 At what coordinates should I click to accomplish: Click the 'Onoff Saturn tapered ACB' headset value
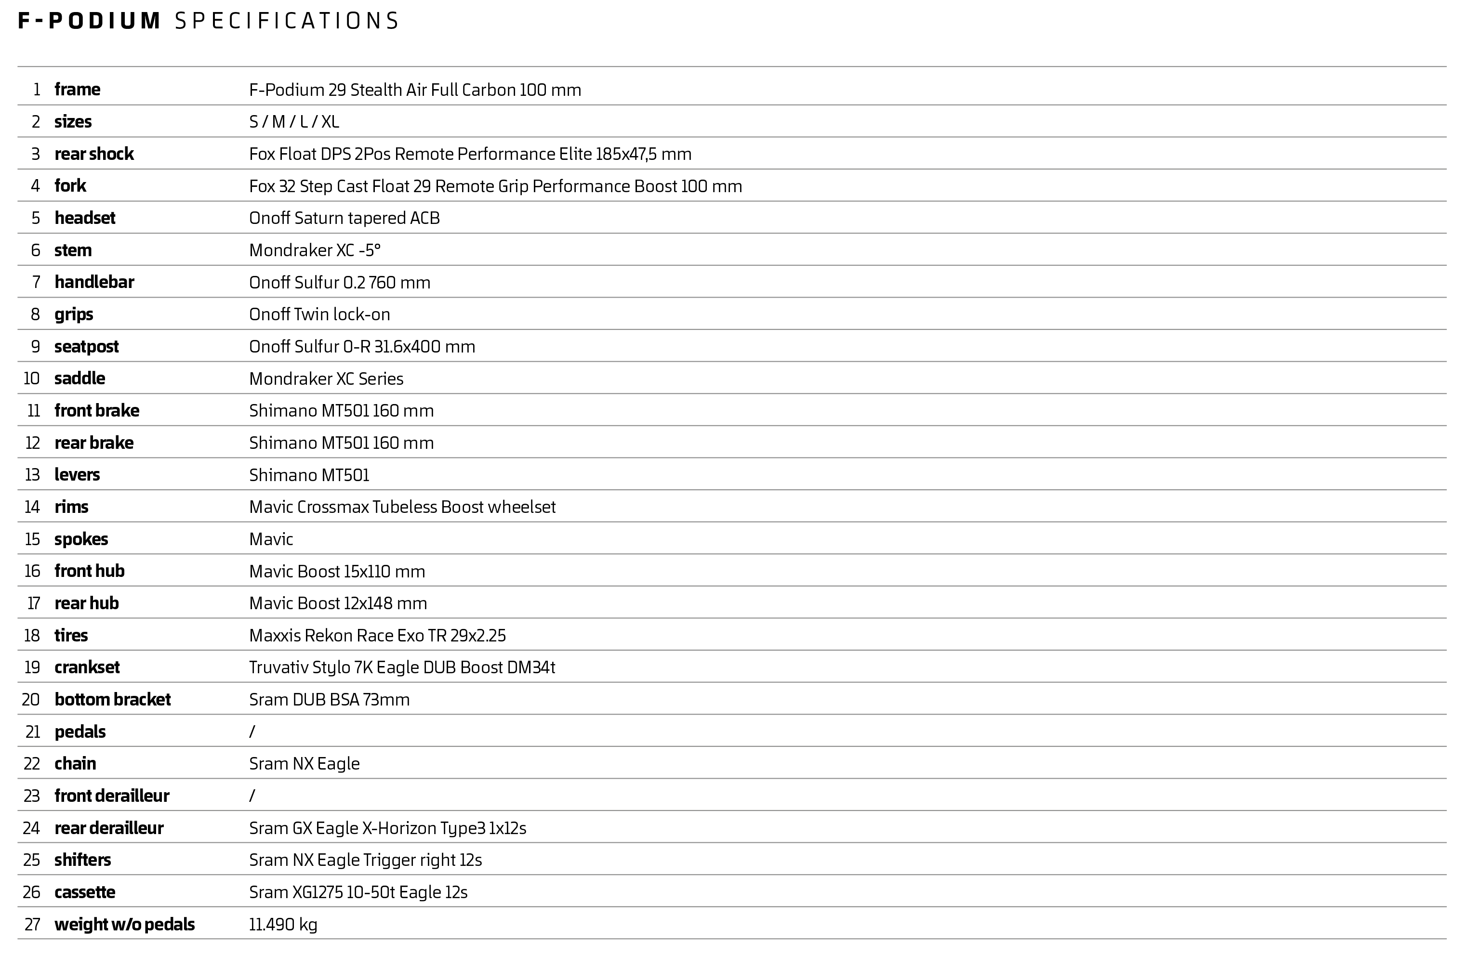[x=344, y=218]
